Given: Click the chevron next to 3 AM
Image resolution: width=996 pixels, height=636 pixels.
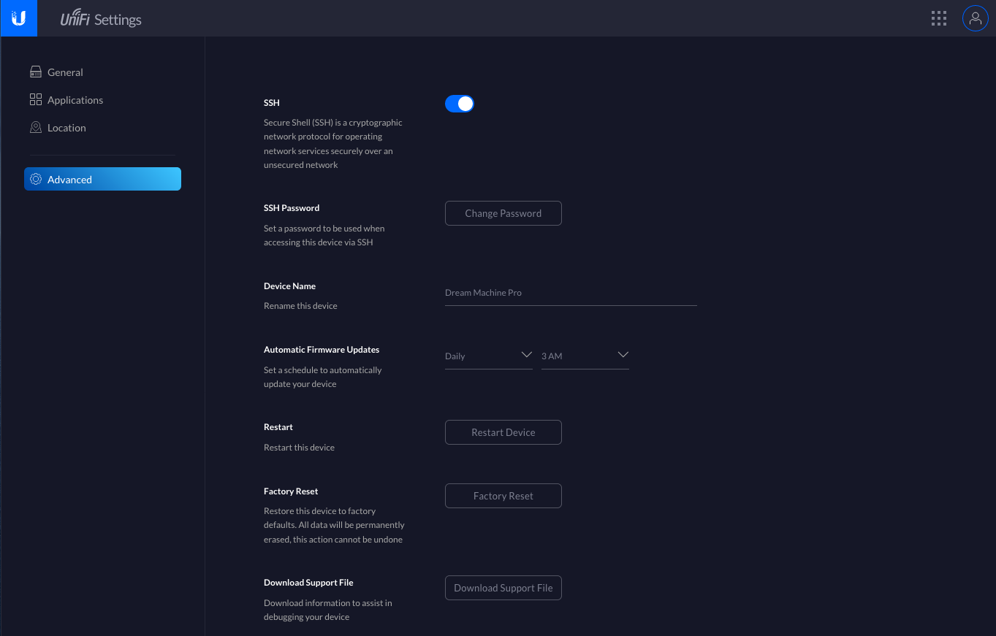Looking at the screenshot, I should 623,356.
